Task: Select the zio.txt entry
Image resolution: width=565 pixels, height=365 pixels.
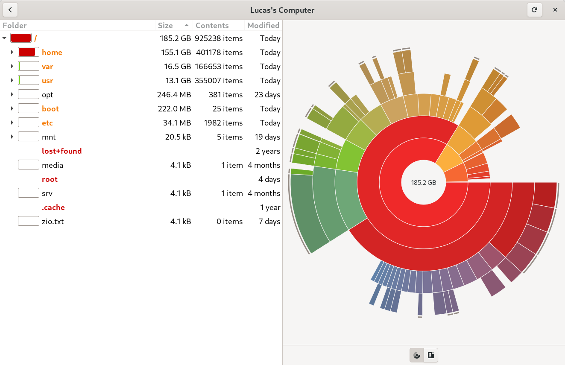Action: [x=53, y=222]
